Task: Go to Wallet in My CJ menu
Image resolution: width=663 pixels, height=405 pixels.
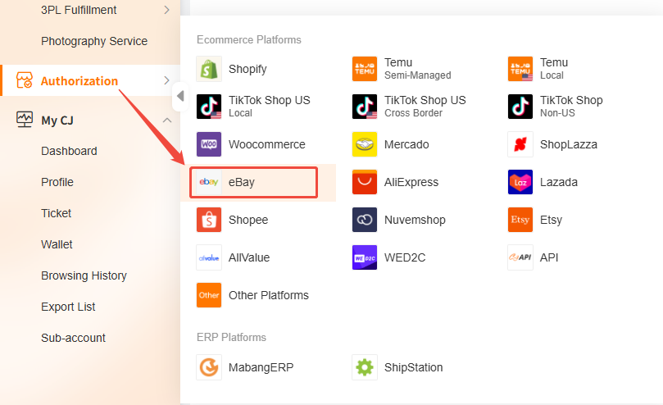Action: pos(57,244)
